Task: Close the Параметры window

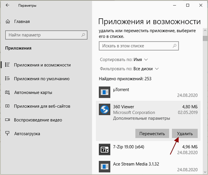Action: point(201,5)
